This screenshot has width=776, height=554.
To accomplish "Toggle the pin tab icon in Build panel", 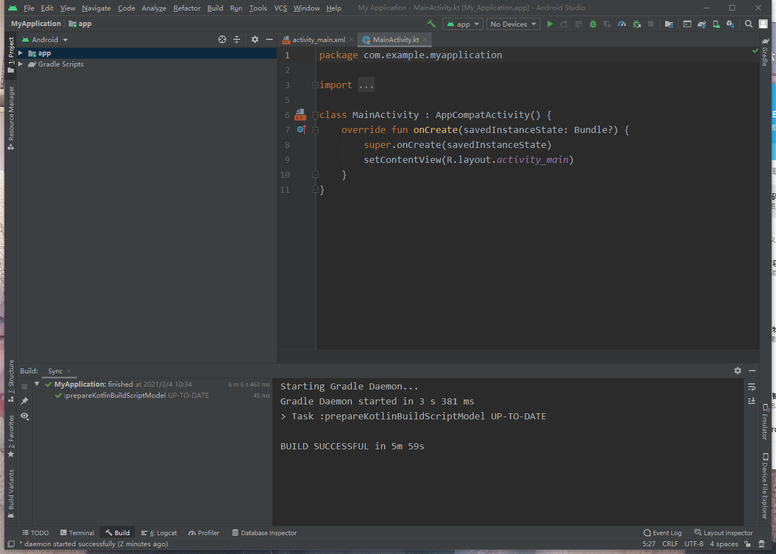I will (24, 401).
